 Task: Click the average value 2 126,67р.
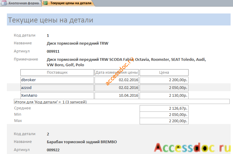(x=164, y=108)
